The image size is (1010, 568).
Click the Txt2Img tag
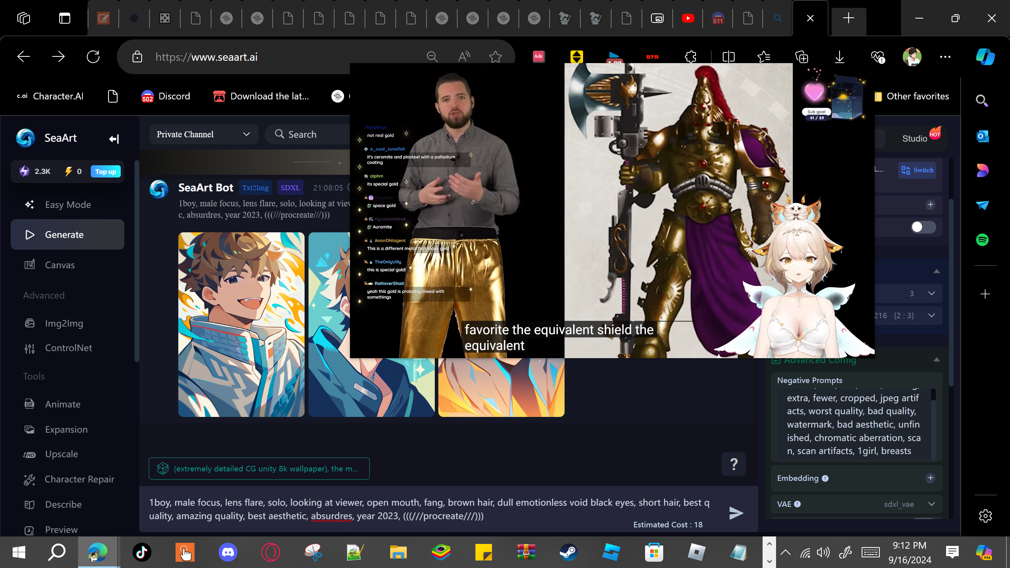pos(255,188)
